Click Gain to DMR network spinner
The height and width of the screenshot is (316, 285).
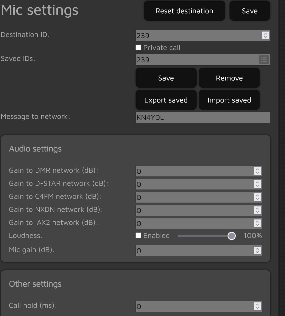(257, 171)
